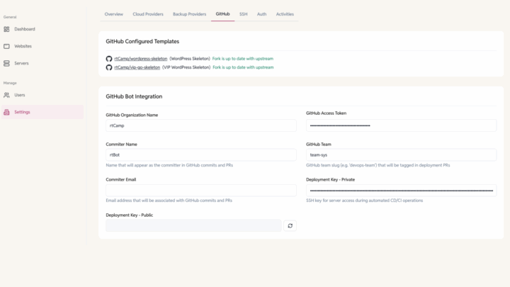Switch to Backup Providers tab
Screen dimensions: 510x287
point(190,14)
